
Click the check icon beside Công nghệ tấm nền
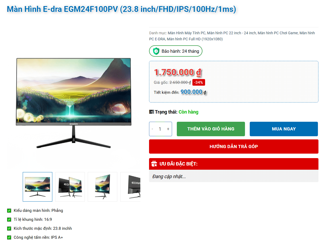(x=9, y=237)
